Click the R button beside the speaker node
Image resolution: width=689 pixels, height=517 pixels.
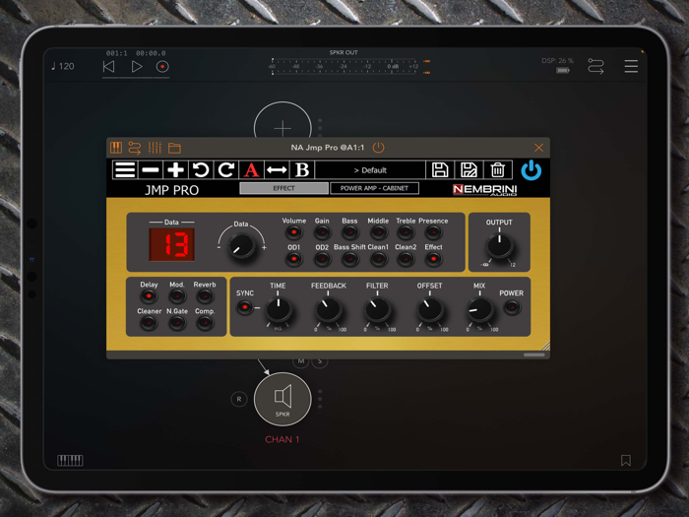(239, 399)
